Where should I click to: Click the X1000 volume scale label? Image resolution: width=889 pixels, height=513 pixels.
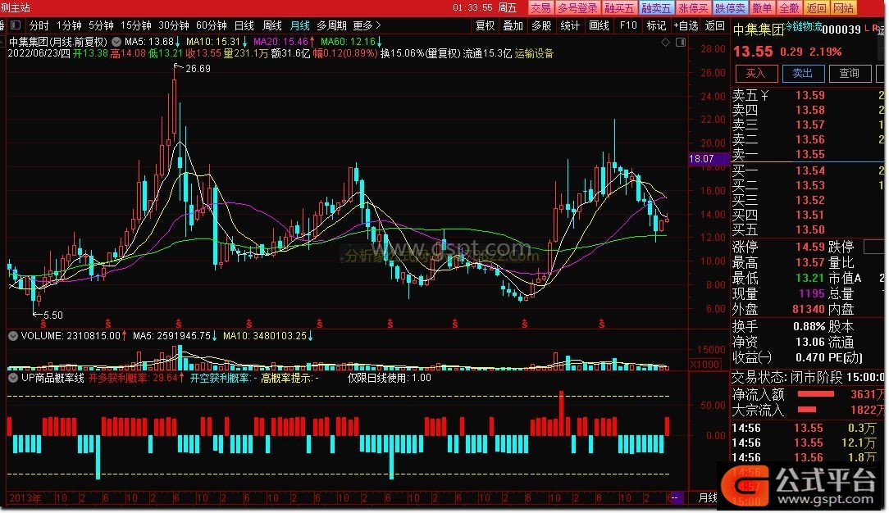pyautogui.click(x=704, y=364)
